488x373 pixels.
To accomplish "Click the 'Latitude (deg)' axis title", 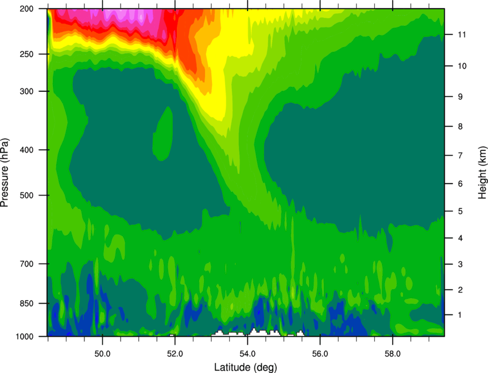I will [x=246, y=367].
